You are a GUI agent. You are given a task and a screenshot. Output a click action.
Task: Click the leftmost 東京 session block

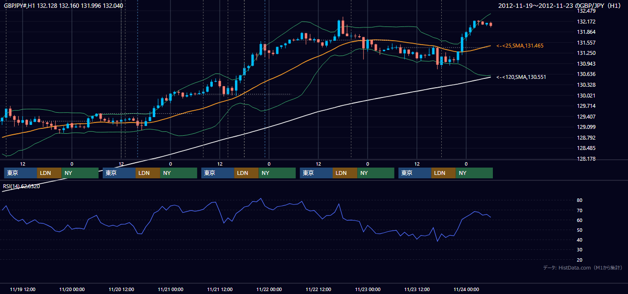(21, 173)
